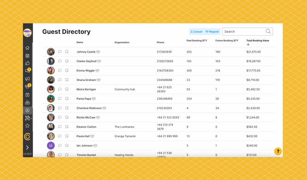The image size is (307, 180).
Task: Click the Phone column header
Action: tap(161, 42)
